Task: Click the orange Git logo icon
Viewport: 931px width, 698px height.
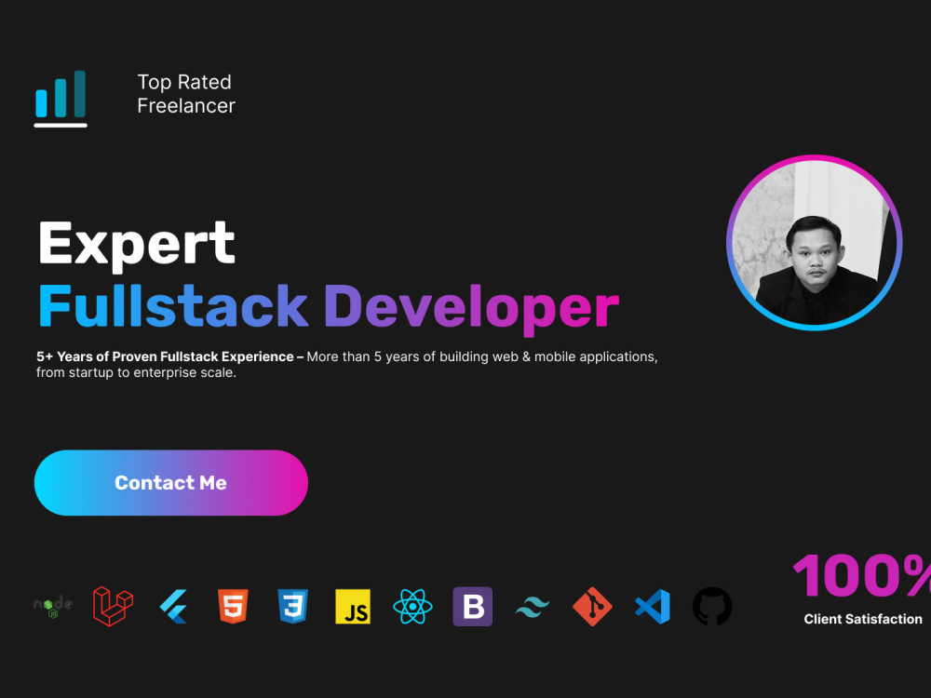Action: tap(592, 606)
